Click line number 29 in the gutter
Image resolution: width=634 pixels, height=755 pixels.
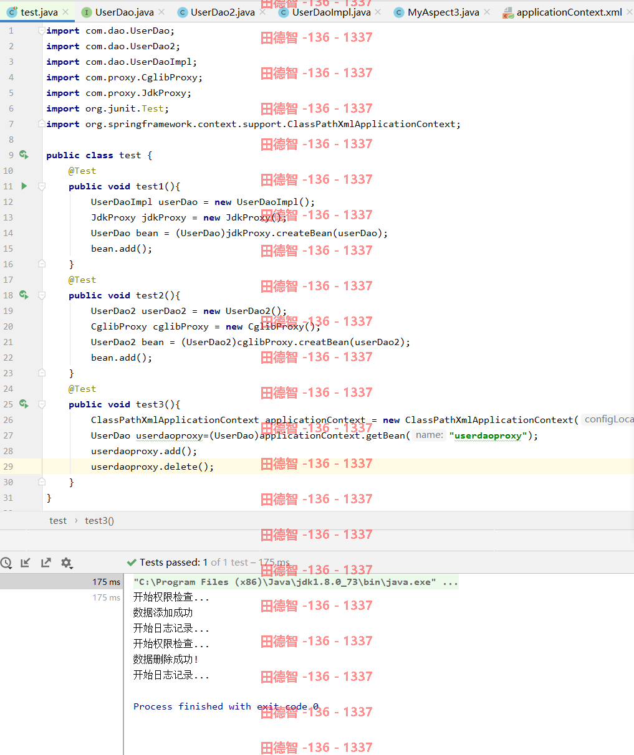pos(7,467)
